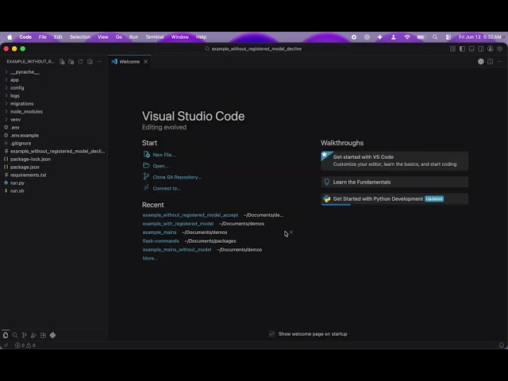Open the Terminal menu

pos(154,37)
